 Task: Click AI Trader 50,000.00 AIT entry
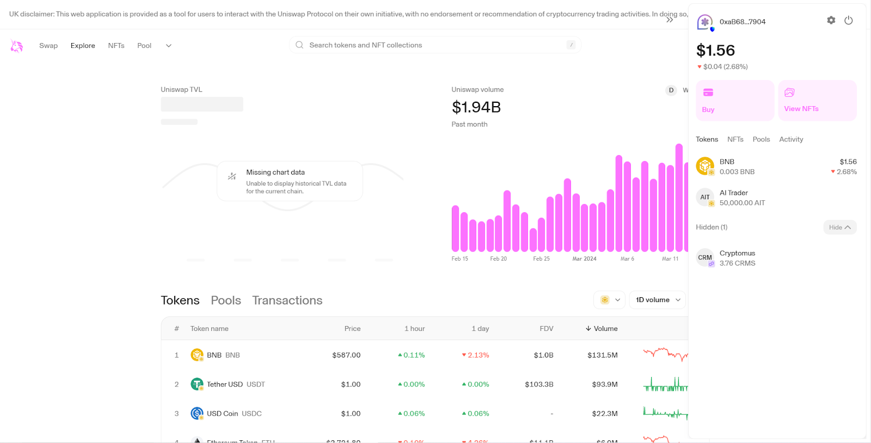point(776,198)
